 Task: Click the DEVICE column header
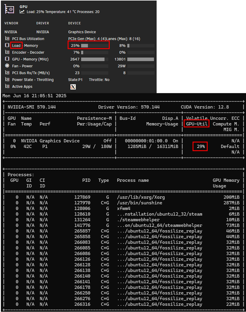pyautogui.click(x=74, y=23)
